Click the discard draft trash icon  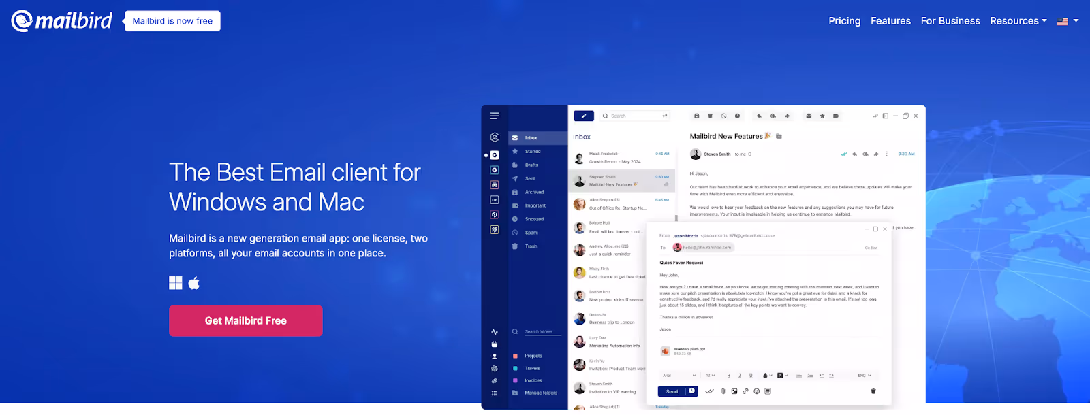(x=873, y=391)
